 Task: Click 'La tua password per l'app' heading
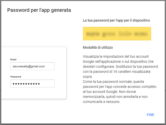click(116, 20)
